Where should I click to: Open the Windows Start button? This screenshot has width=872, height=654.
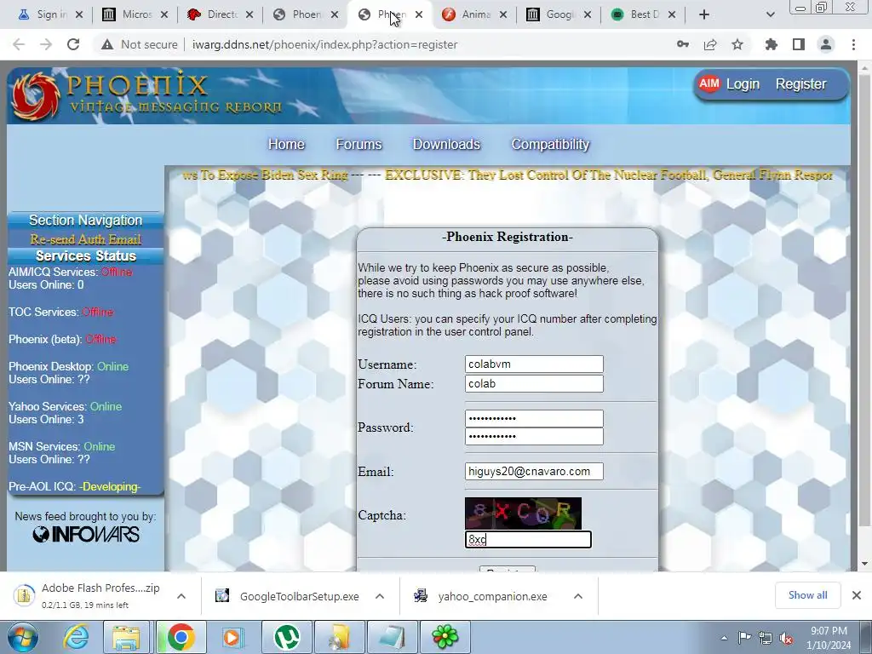coord(22,637)
